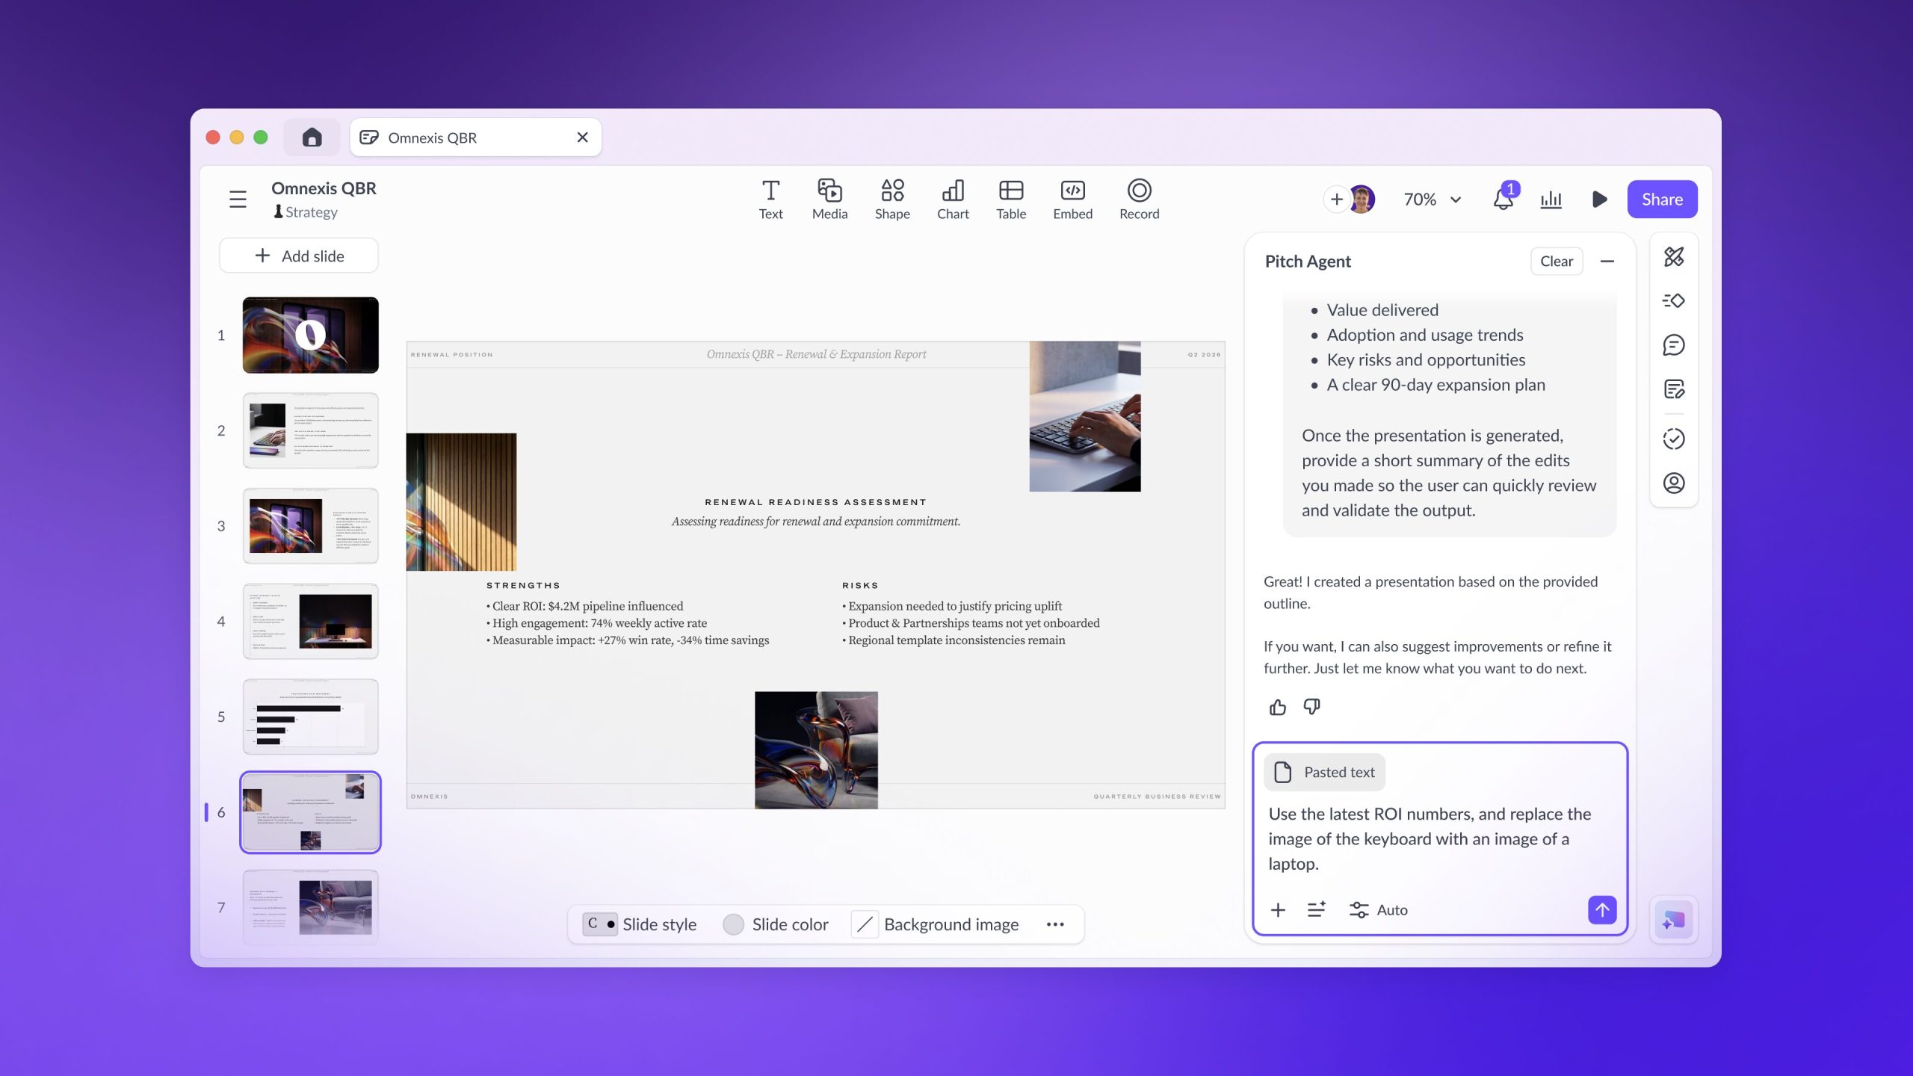The image size is (1913, 1076).
Task: Add attachment with plus in prompt box
Action: pos(1278,909)
